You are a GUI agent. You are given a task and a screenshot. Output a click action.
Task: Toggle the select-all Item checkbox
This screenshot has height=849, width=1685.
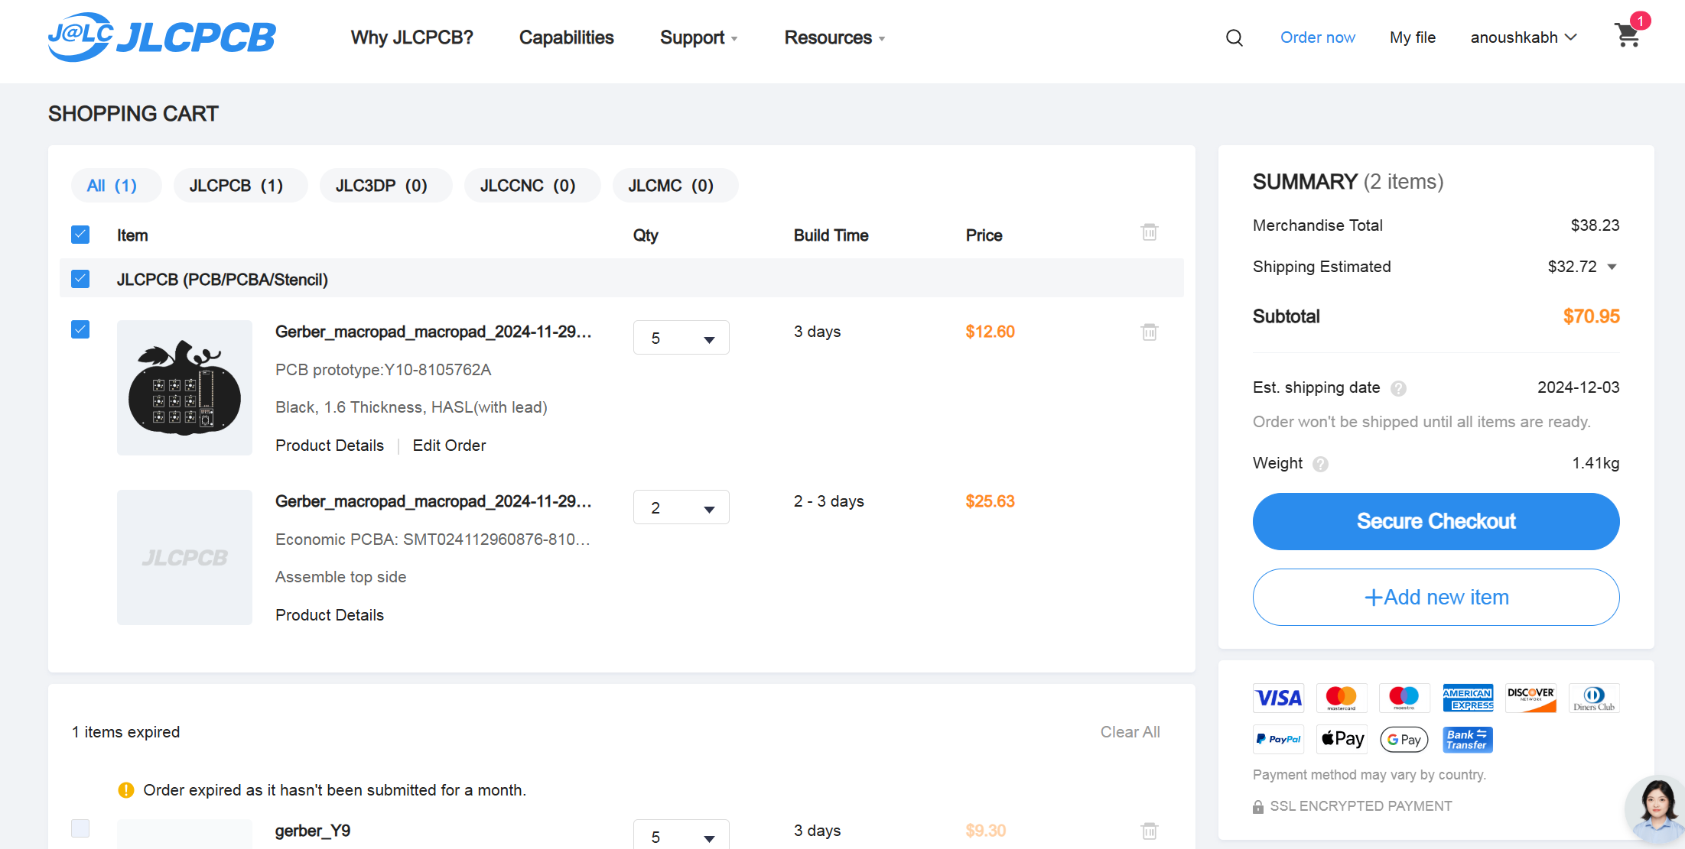tap(80, 235)
